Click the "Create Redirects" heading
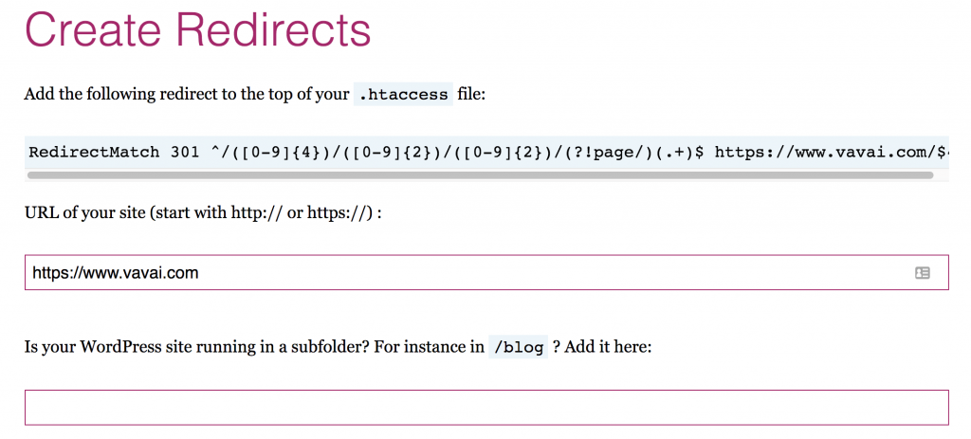 click(x=197, y=30)
